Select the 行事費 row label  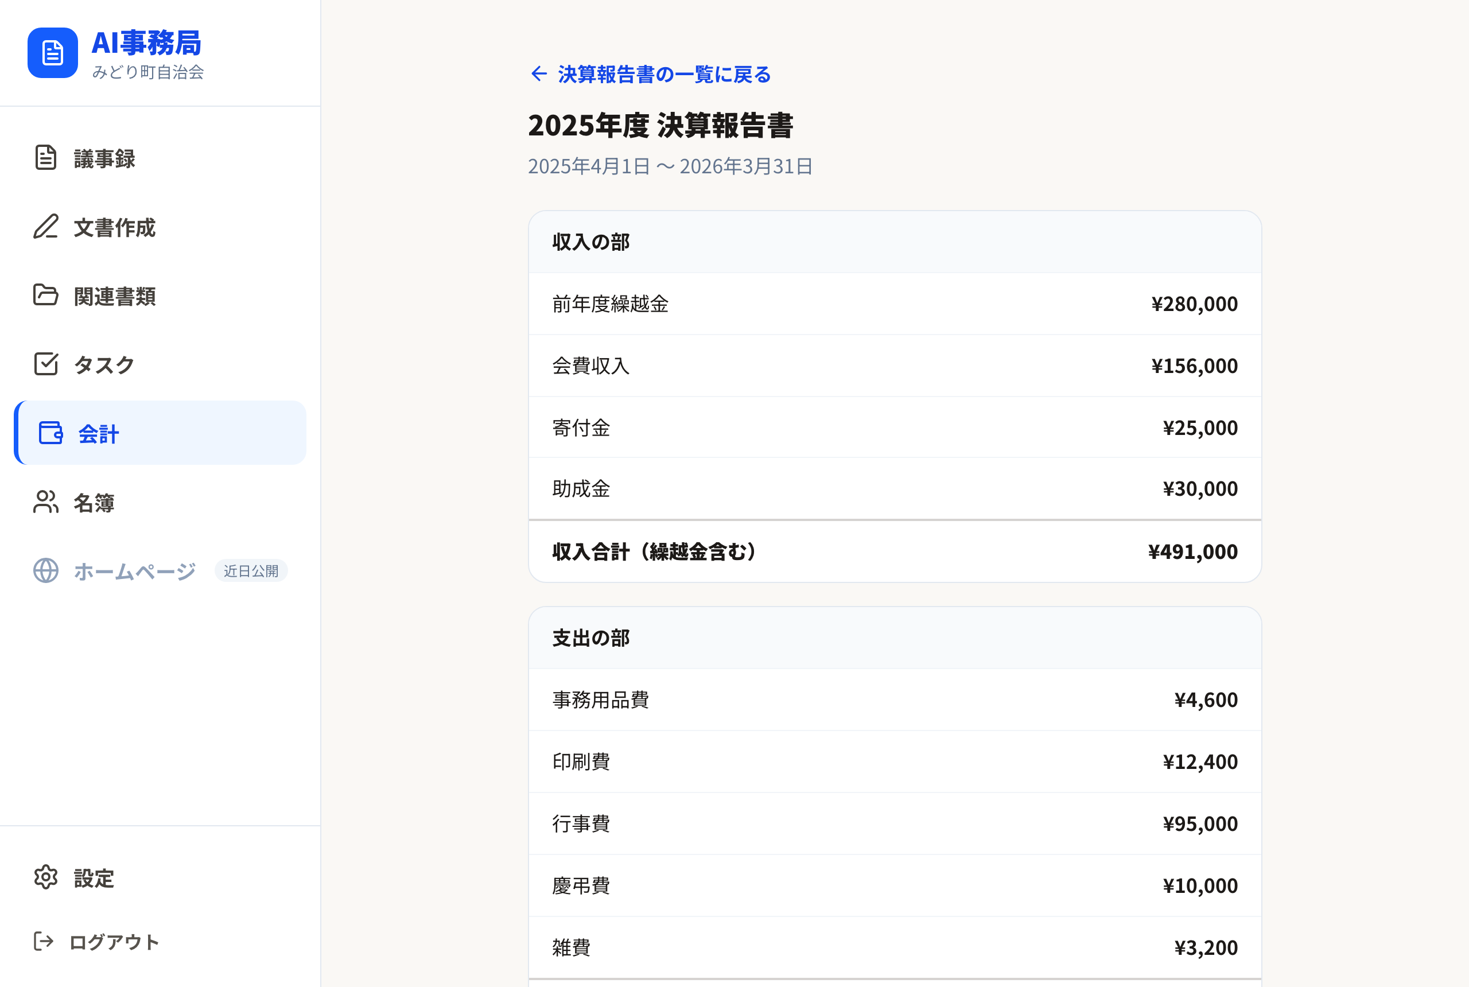click(x=581, y=823)
